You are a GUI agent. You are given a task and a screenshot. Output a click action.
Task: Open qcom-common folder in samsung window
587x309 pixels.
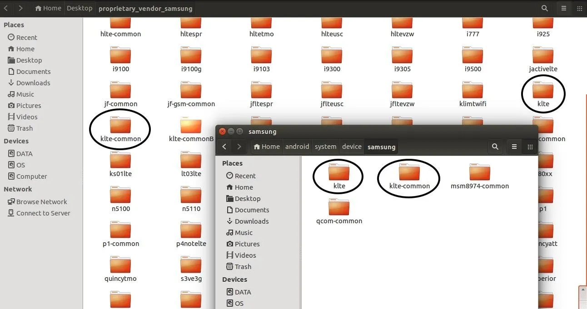(x=339, y=212)
